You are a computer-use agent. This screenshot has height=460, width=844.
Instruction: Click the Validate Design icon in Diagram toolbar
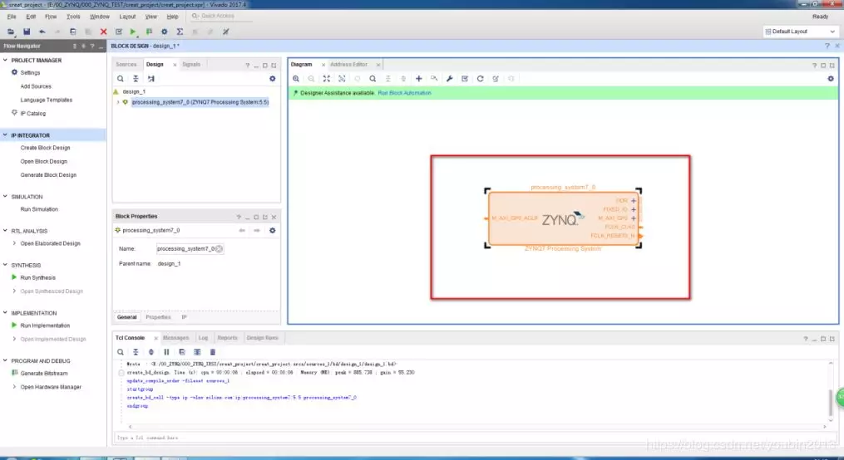point(465,78)
